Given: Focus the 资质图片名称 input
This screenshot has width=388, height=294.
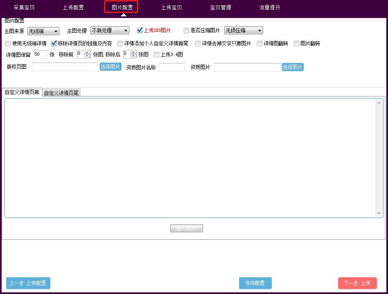Looking at the screenshot, I should [x=172, y=67].
